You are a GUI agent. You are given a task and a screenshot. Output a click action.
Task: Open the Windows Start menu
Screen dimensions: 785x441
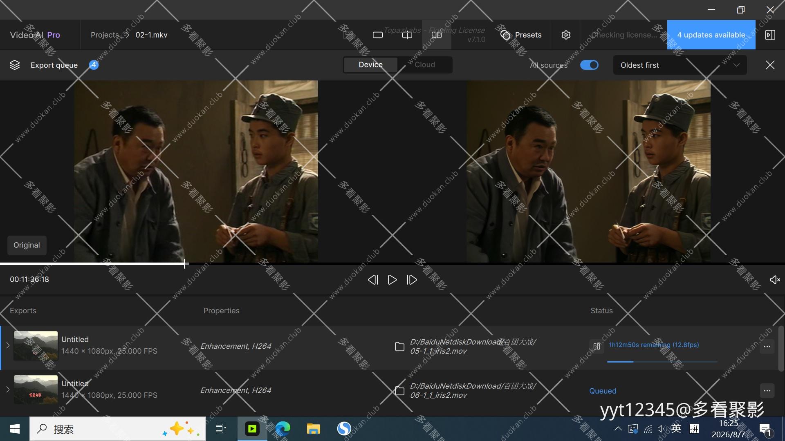click(15, 429)
